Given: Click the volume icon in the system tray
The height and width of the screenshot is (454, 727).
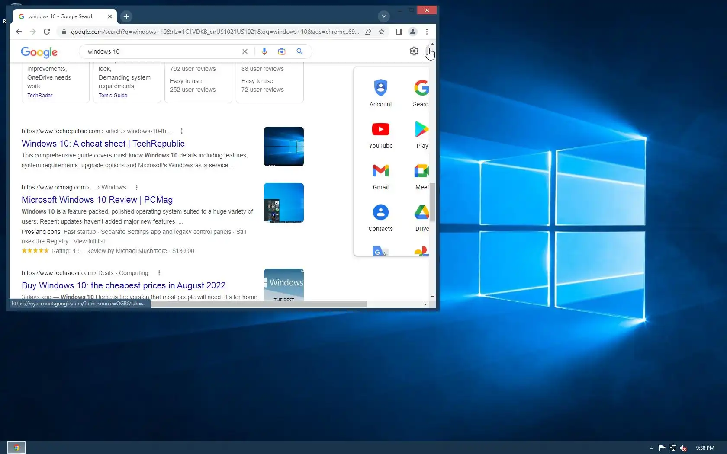Looking at the screenshot, I should 683,448.
